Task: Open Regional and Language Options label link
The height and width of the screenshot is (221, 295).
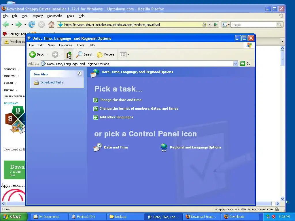Action: click(x=196, y=148)
